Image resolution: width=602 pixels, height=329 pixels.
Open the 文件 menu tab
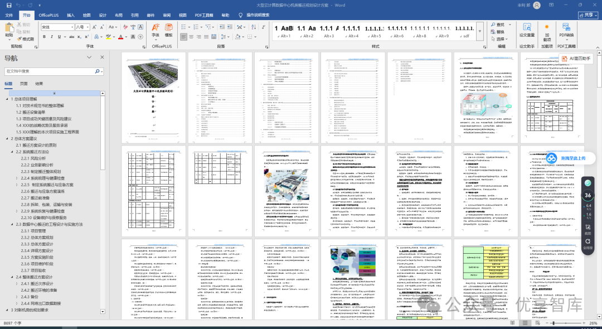pos(9,16)
